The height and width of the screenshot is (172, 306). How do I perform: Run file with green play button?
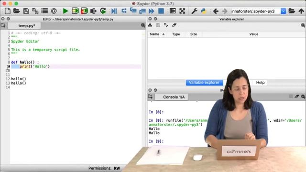pyautogui.click(x=66, y=11)
